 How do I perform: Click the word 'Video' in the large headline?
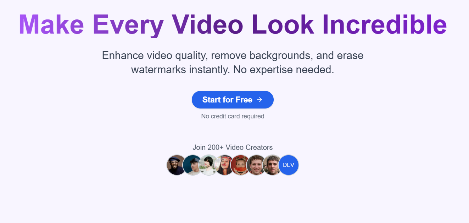tap(208, 25)
